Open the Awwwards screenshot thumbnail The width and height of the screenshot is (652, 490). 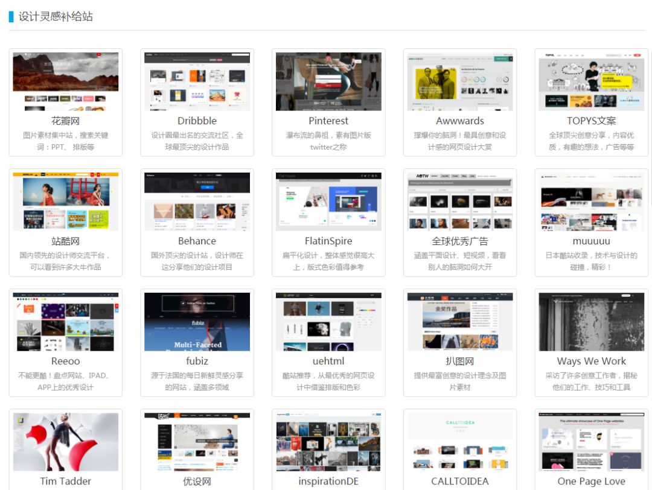tap(460, 81)
